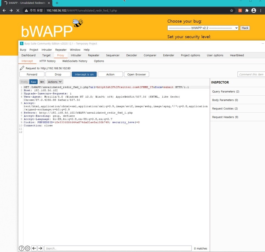This screenshot has height=252, width=265.
Task: Open the HTTP history sub-tab
Action: point(47,61)
